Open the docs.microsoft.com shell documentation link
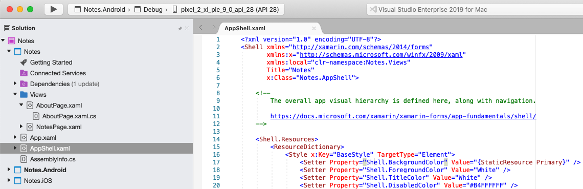The height and width of the screenshot is (189, 583). point(403,116)
